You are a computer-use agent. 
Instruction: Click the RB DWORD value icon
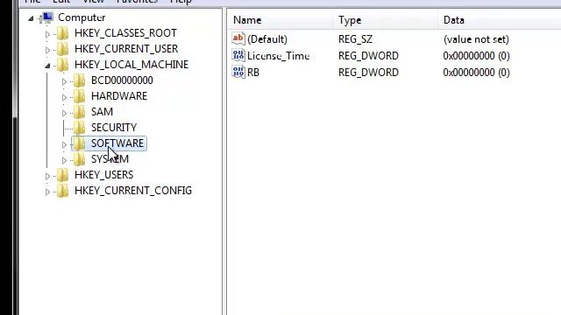pyautogui.click(x=238, y=72)
